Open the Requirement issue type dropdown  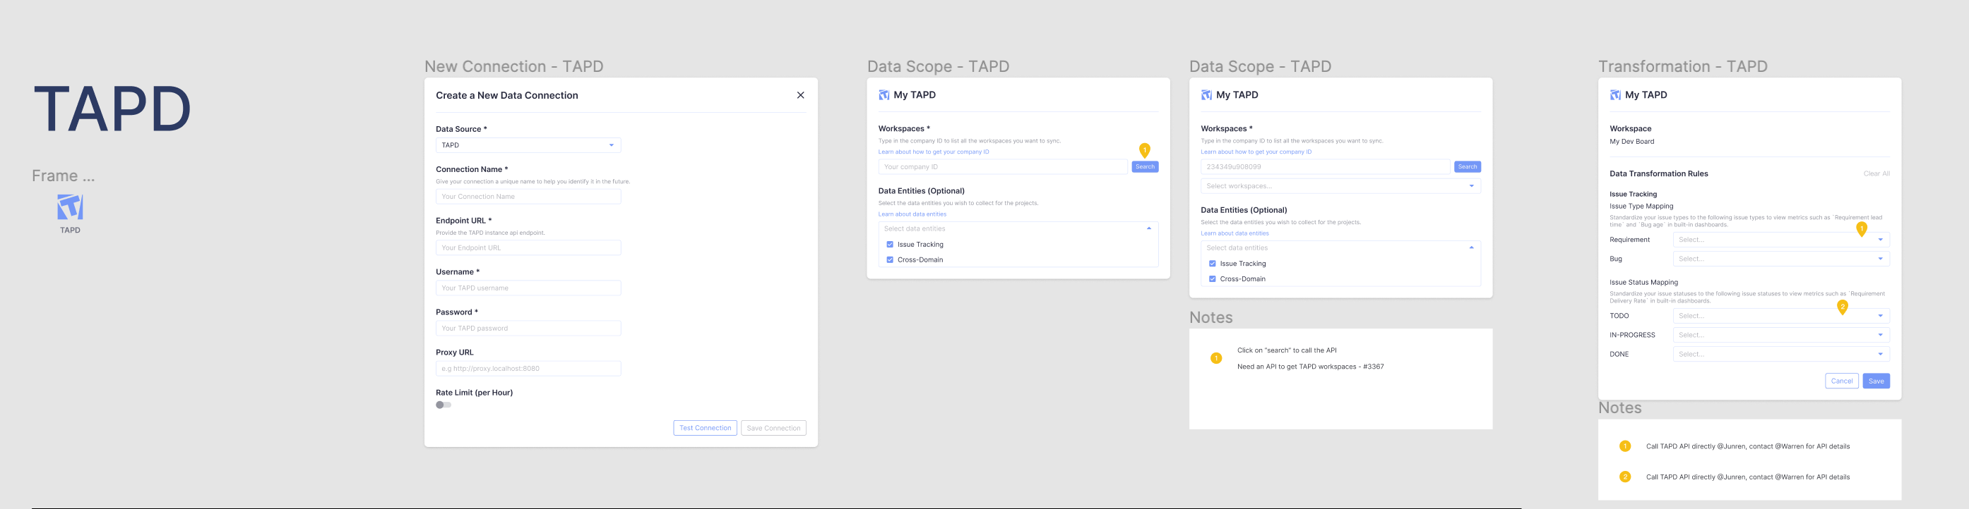click(x=1781, y=240)
